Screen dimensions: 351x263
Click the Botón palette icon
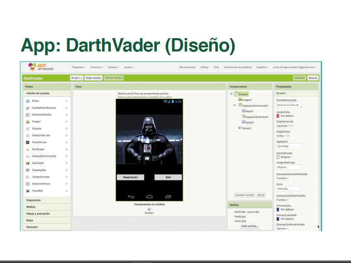pos(27,101)
